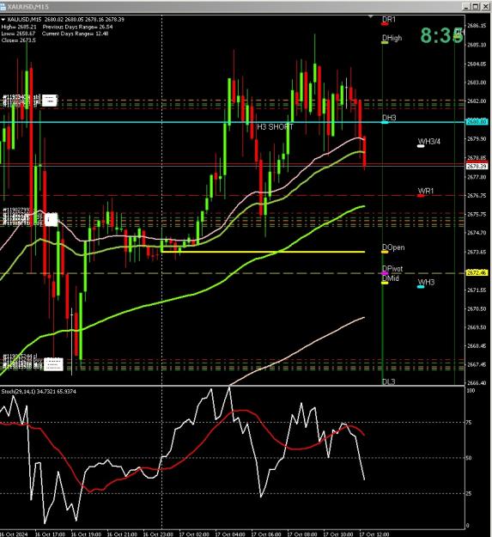Click the gray chart shift triangle on the top edge
This screenshot has height=537, width=492.
coord(371,16)
